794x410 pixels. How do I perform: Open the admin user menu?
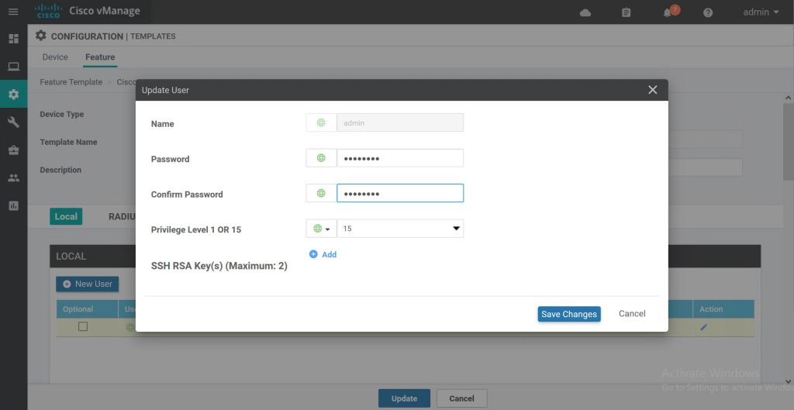tap(761, 12)
